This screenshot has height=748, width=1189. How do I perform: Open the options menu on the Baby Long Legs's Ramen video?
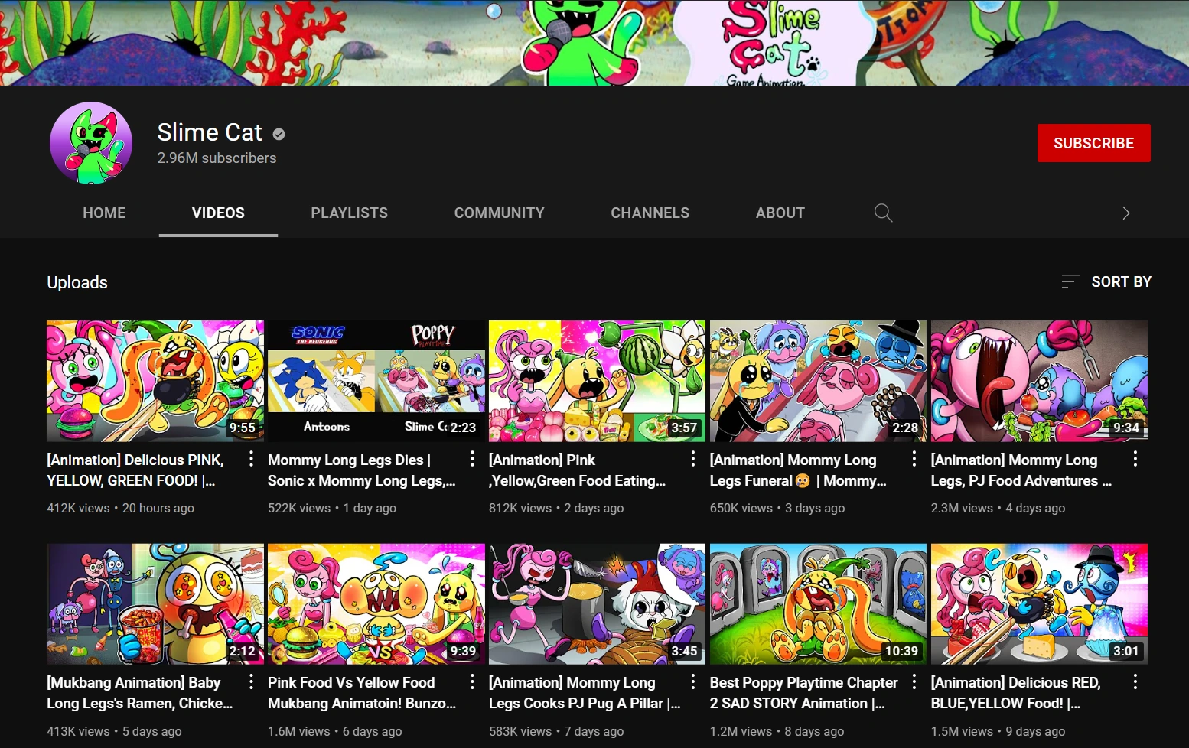[x=251, y=681]
